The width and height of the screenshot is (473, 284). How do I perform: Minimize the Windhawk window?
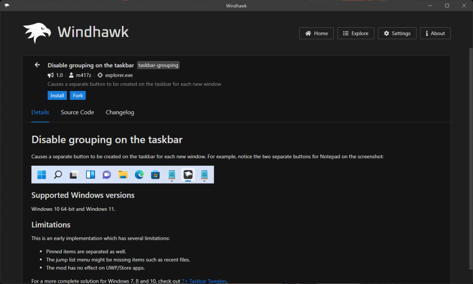[430, 5]
